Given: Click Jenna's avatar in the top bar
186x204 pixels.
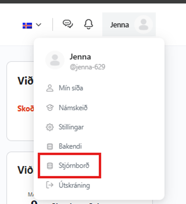Looking at the screenshot, I should (144, 25).
